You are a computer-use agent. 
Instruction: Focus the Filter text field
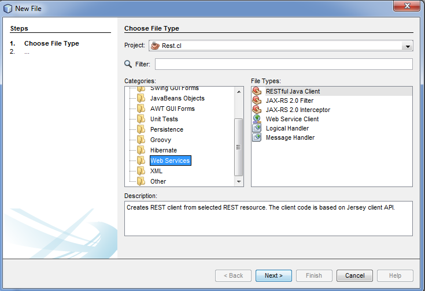click(x=284, y=64)
